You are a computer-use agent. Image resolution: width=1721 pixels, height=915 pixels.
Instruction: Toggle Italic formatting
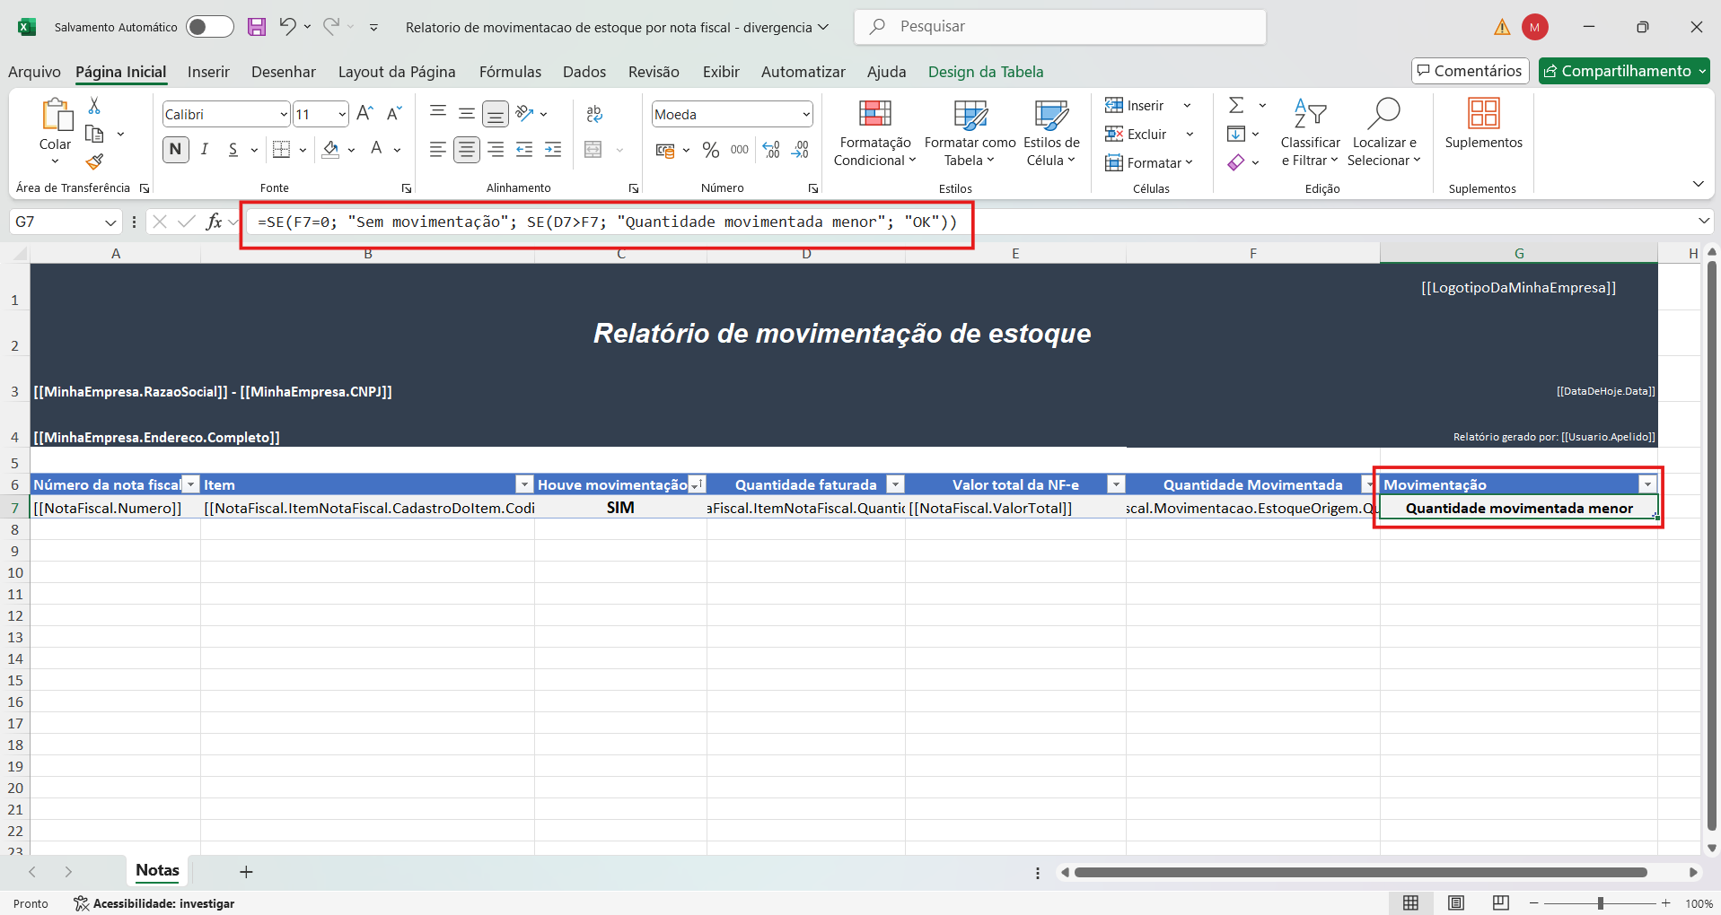coord(205,150)
